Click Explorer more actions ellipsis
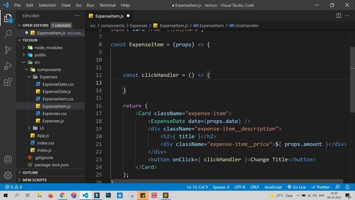Image resolution: width=355 pixels, height=200 pixels. [x=77, y=16]
